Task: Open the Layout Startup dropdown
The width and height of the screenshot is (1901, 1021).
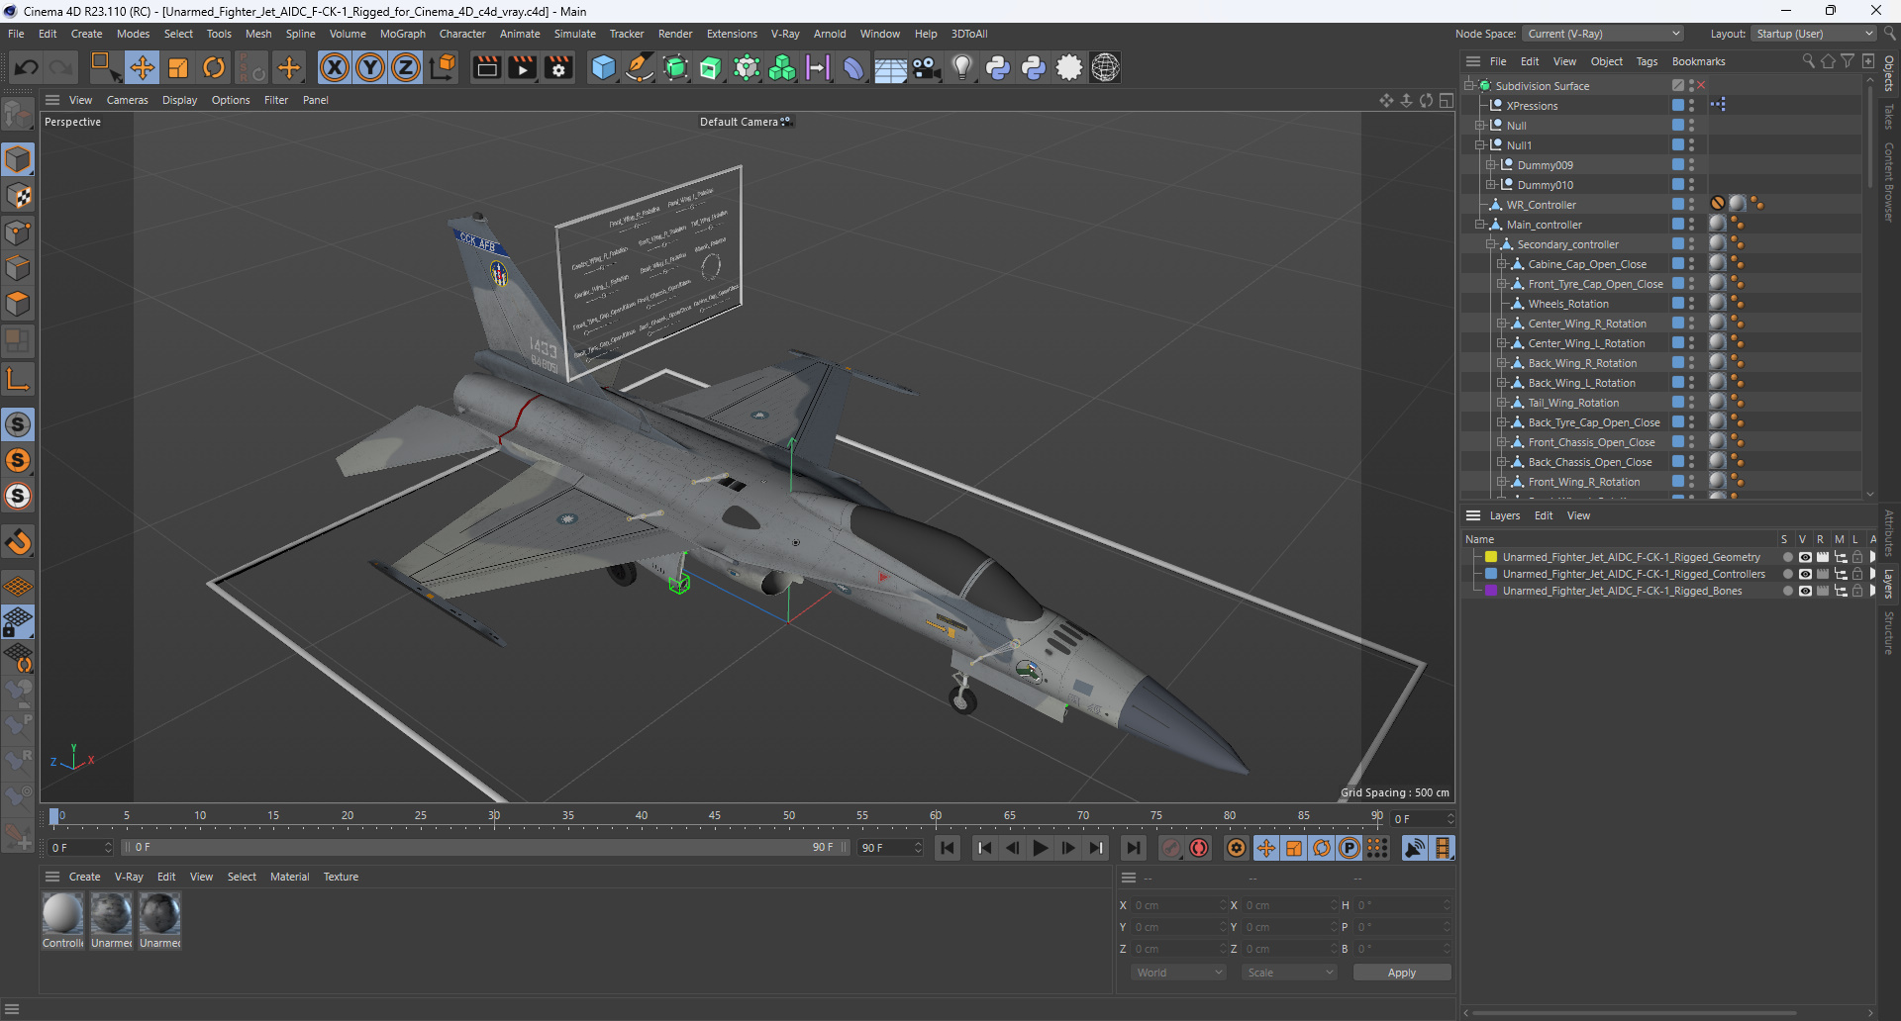Action: pos(1813,34)
